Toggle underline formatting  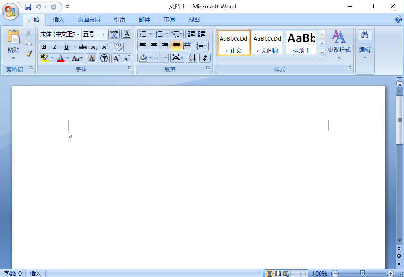click(66, 47)
